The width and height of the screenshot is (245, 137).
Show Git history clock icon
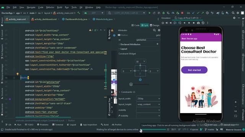coord(207,13)
